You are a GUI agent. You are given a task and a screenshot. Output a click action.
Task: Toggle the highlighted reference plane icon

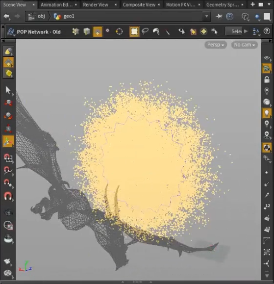[x=267, y=69]
